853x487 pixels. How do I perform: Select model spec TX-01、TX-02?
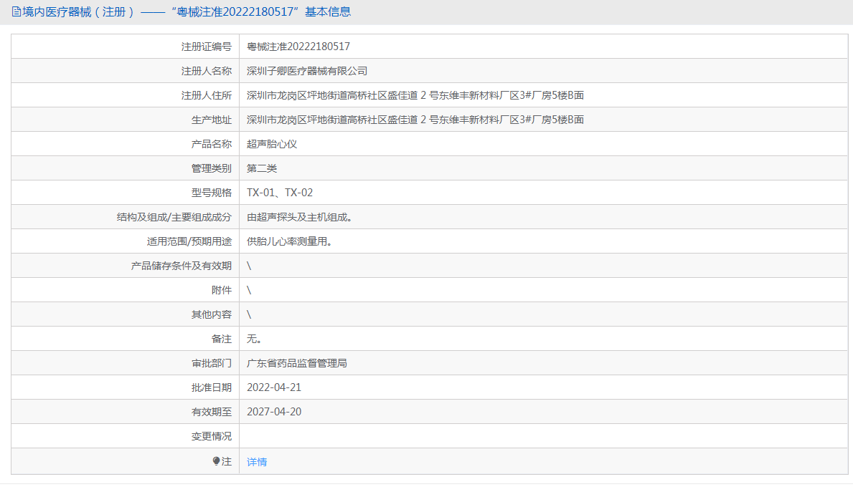pos(280,193)
